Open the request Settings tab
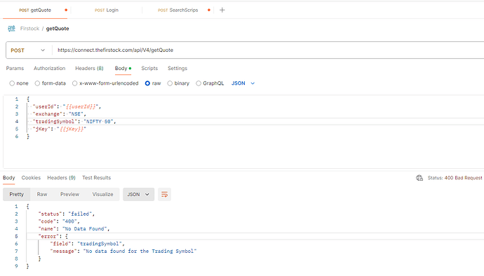The height and width of the screenshot is (276, 484). [177, 68]
